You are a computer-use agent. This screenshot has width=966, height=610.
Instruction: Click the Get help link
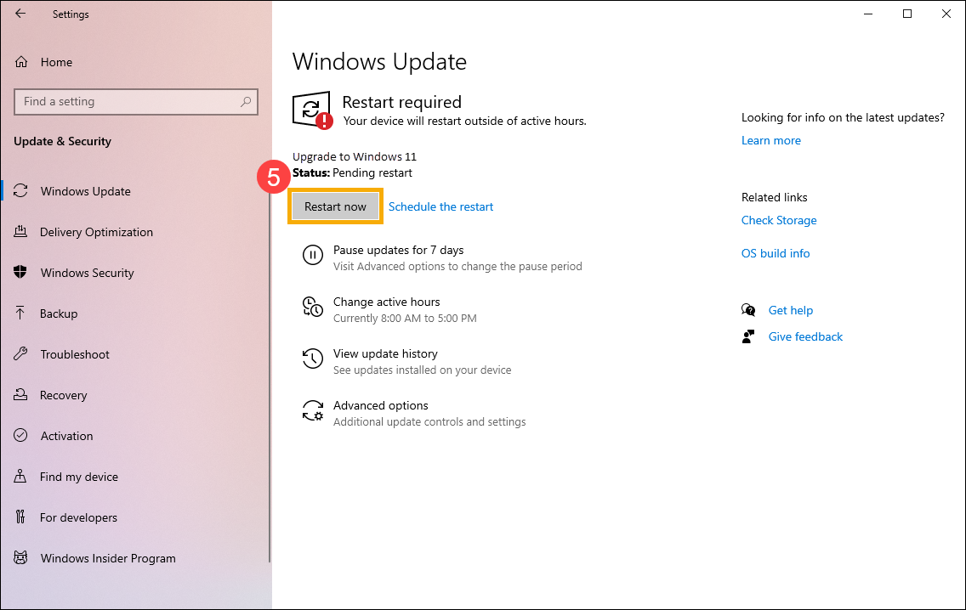click(x=791, y=310)
